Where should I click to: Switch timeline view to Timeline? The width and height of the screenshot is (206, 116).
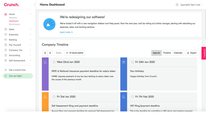click(167, 53)
